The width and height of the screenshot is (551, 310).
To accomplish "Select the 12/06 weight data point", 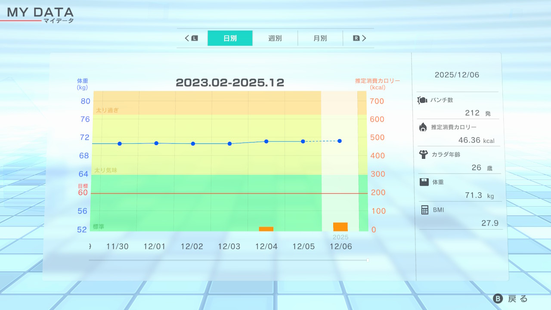I will coord(340,141).
